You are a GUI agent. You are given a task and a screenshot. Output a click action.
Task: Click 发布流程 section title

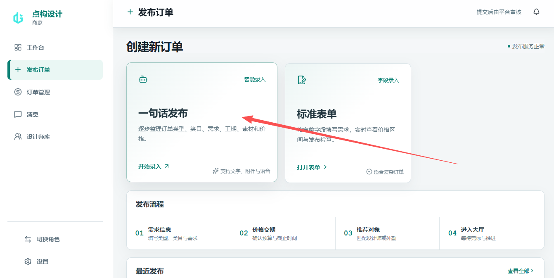click(150, 204)
